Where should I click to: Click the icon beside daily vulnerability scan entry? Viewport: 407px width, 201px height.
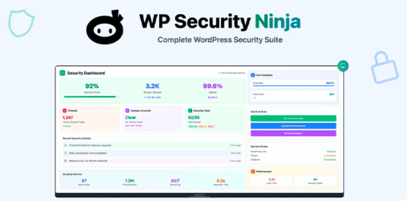coord(65,153)
